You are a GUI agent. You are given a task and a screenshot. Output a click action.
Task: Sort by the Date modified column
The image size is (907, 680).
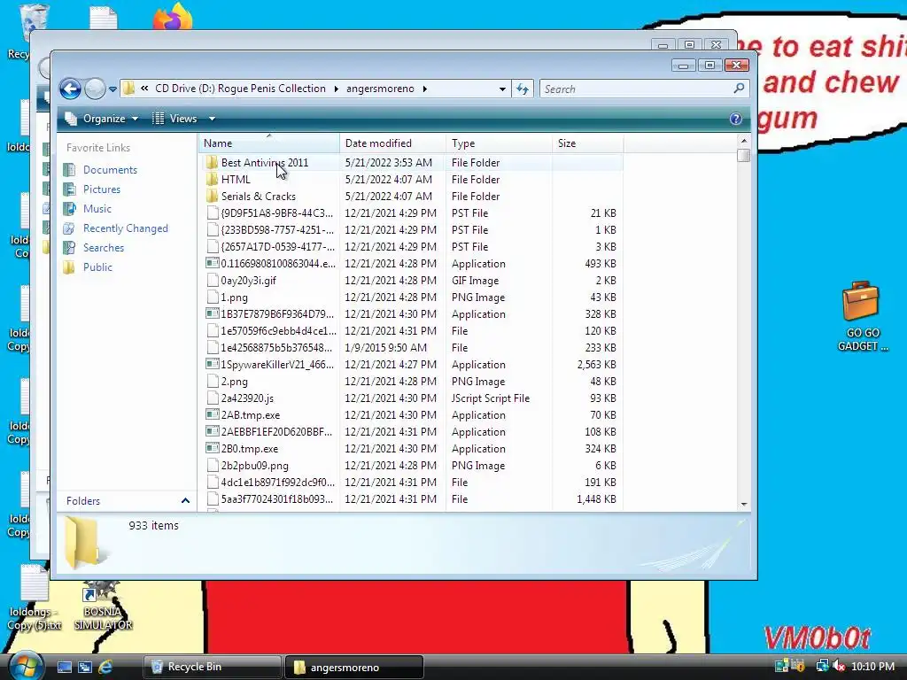pos(392,143)
